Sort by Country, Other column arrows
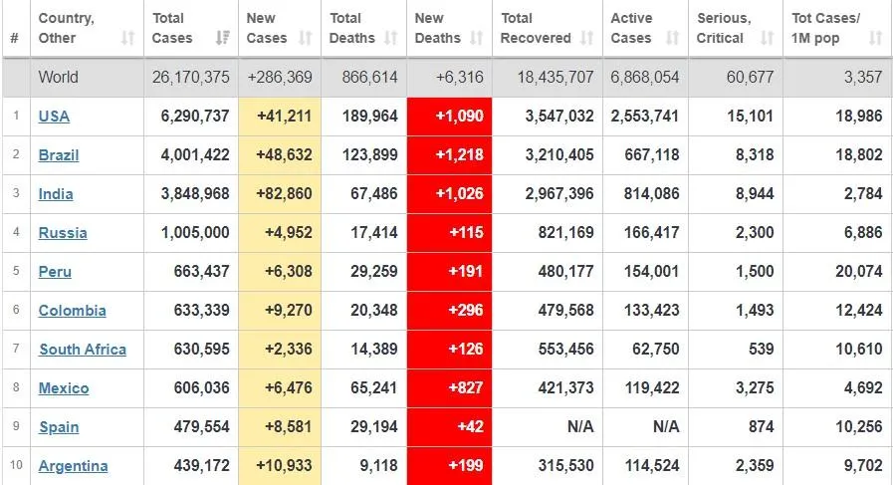Screen dimensions: 893x485 pos(127,39)
